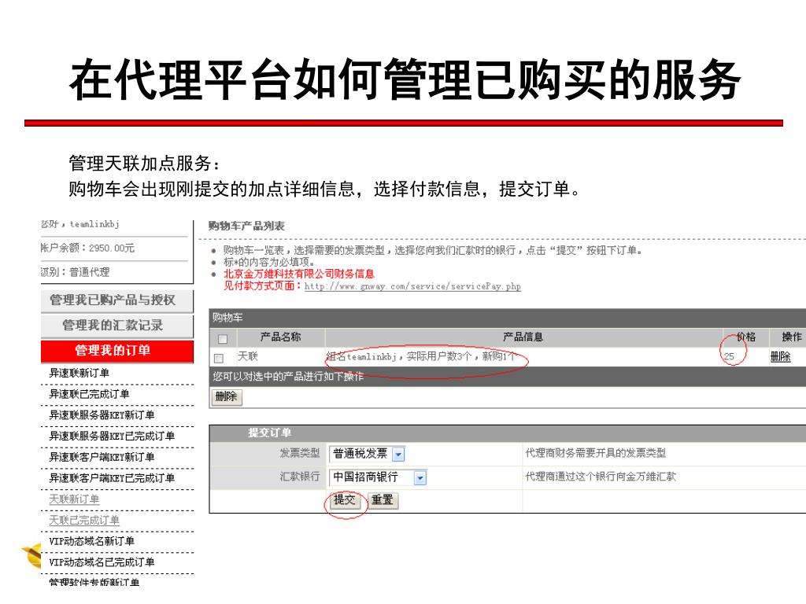This screenshot has height=604, width=806.
Task: Click 代理商通过这个银行向金万维汇款 description
Action: 601,477
